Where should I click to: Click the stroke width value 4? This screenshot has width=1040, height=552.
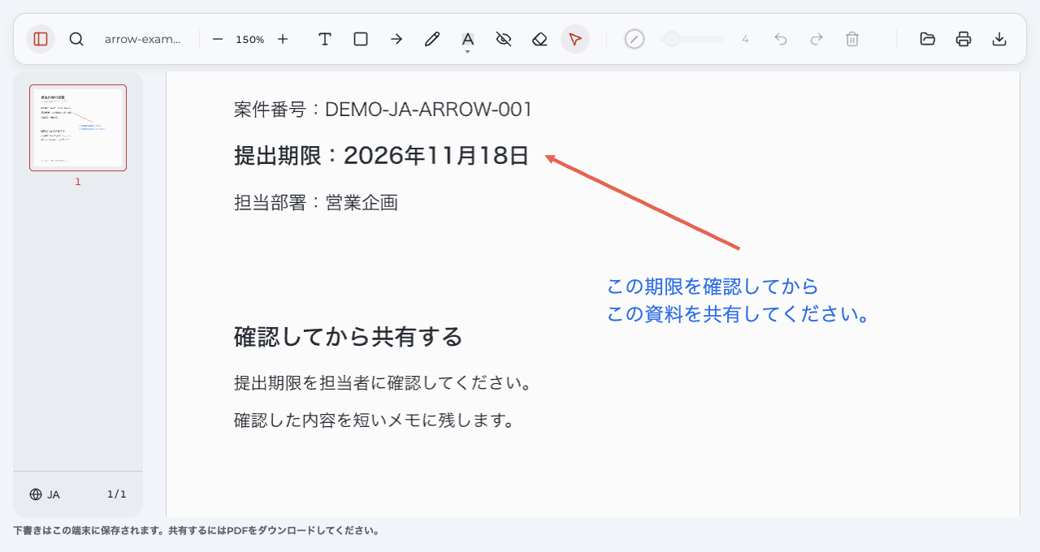point(745,39)
